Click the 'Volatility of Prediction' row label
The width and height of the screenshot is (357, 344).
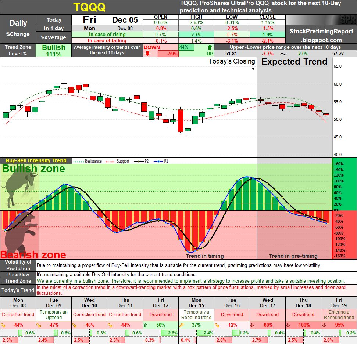point(18,265)
